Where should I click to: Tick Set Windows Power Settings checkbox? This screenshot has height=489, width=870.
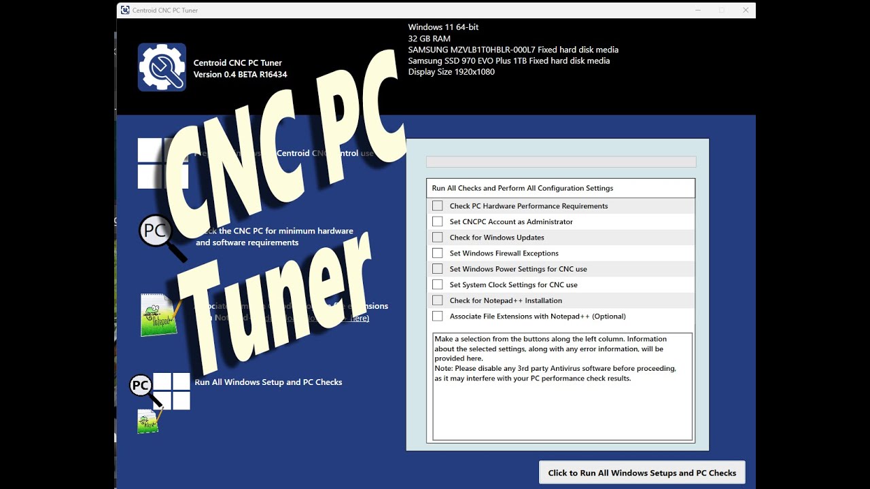click(x=437, y=269)
